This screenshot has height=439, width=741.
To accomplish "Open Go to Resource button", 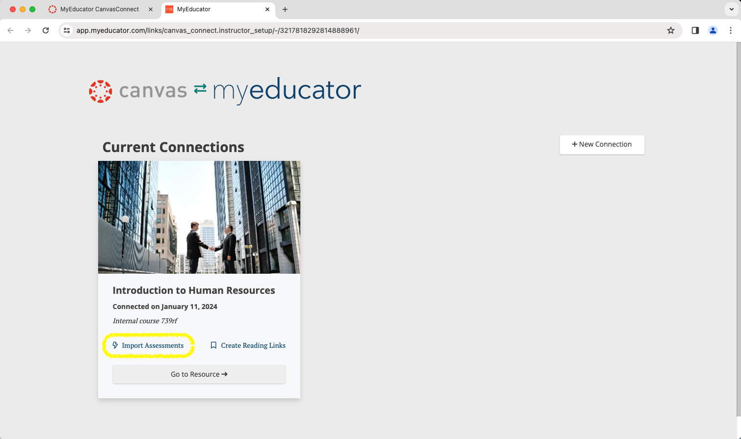I will pyautogui.click(x=199, y=374).
